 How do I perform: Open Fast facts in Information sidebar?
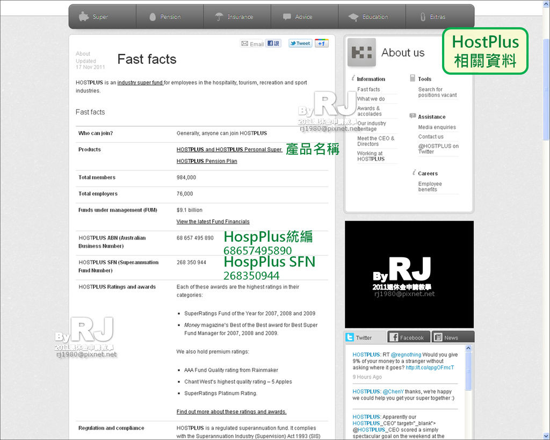[368, 90]
